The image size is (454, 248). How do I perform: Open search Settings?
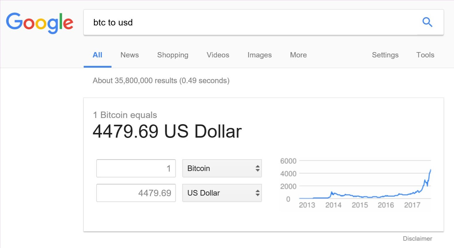tap(385, 55)
